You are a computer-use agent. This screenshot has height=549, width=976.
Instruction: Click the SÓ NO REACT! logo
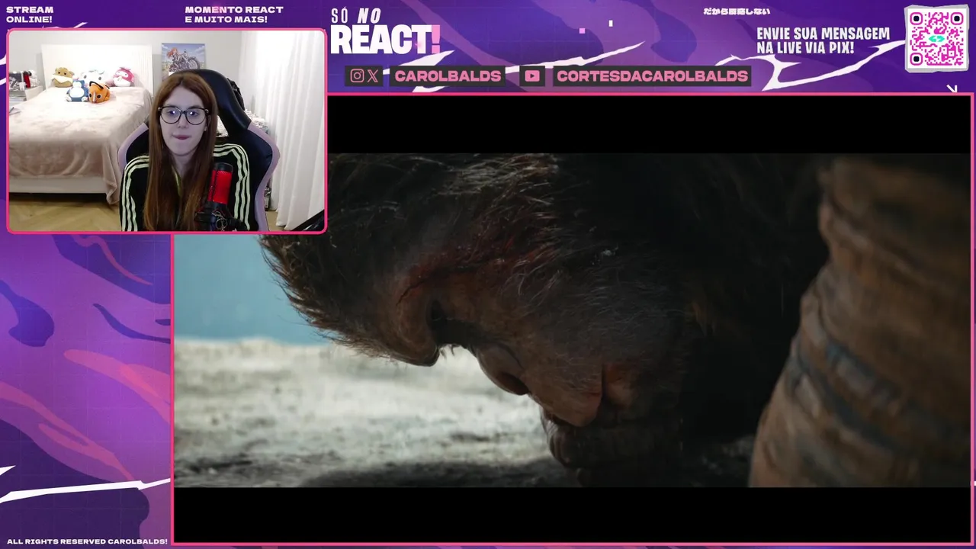coord(385,32)
